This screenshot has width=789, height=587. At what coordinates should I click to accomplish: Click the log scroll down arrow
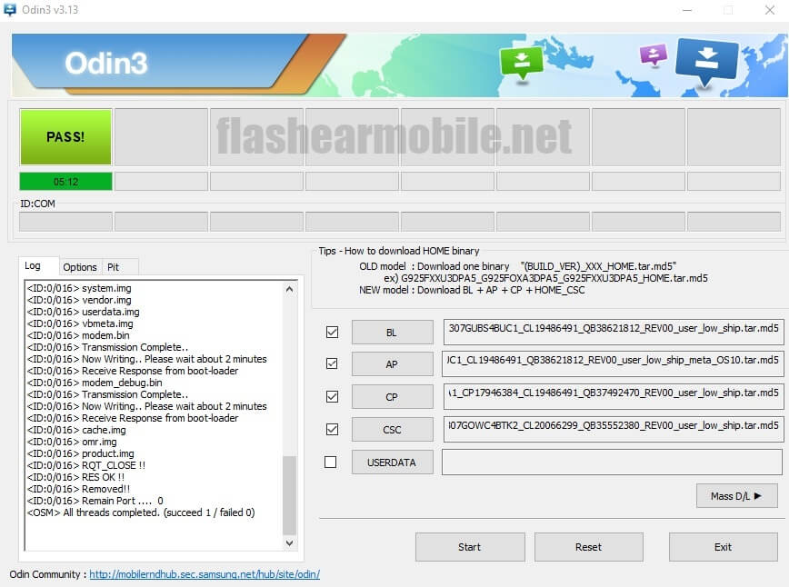coord(289,543)
